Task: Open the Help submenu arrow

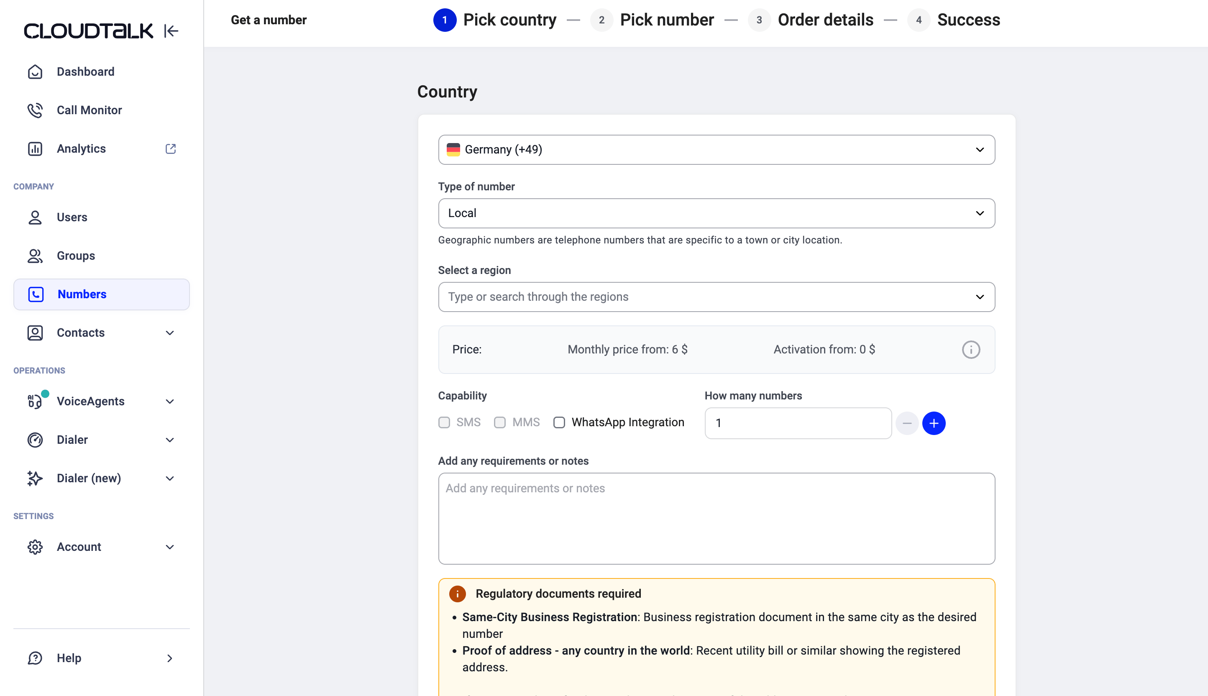Action: click(170, 658)
